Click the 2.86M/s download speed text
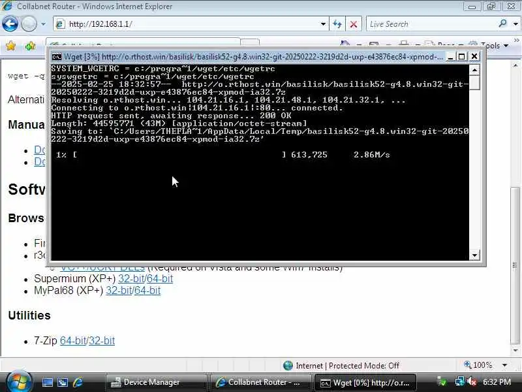522x392 pixels. [x=371, y=155]
